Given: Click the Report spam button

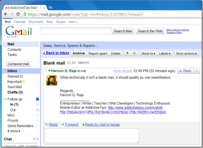Looking at the screenshot, I should tap(98, 53).
